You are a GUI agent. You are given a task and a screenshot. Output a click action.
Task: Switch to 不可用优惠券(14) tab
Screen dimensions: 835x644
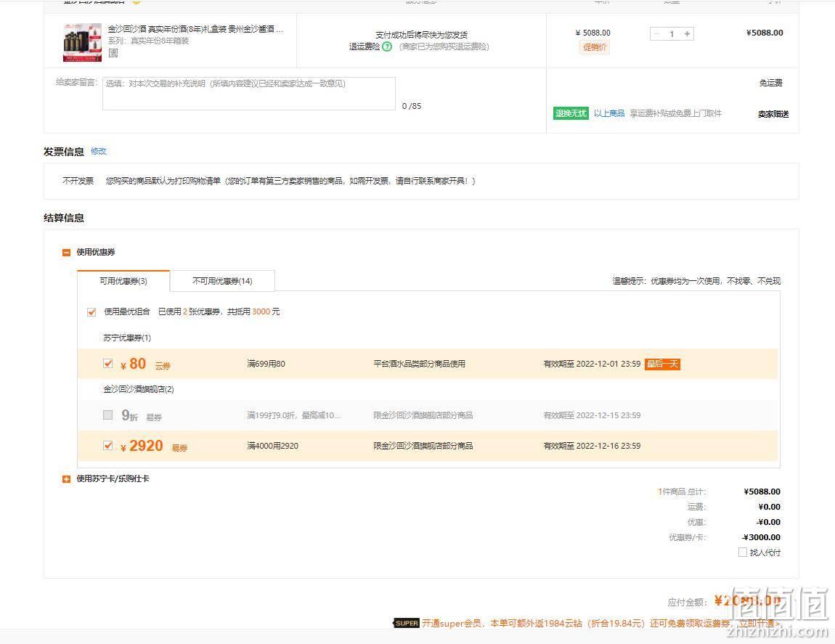coord(222,281)
